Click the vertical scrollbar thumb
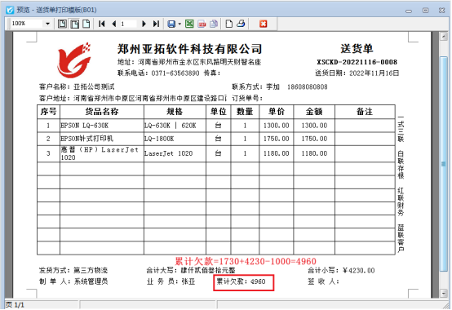452x310 pixels. 443,164
